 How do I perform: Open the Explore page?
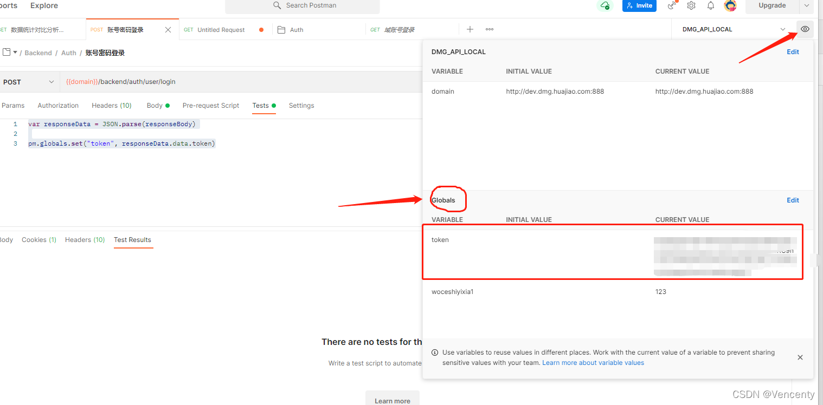[44, 5]
